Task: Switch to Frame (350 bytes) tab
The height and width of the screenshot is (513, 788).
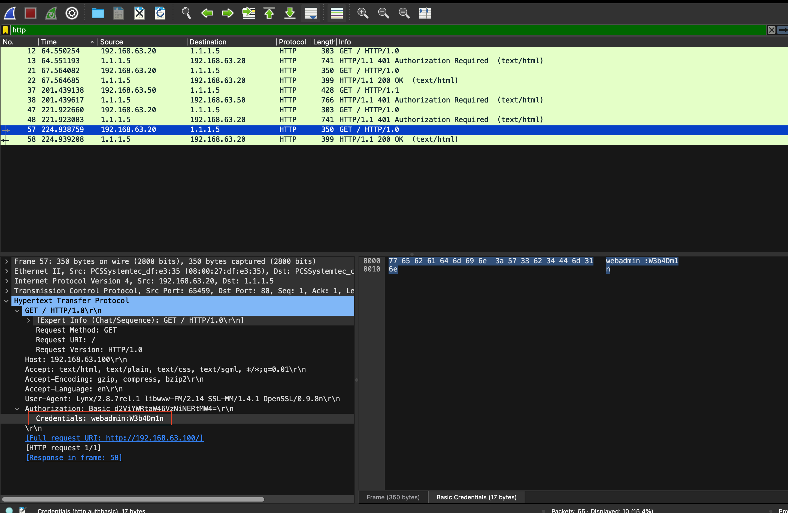Action: [393, 497]
